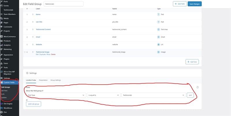Open Testimonials in the admin sidebar
This screenshot has width=231, height=116.
[x=8, y=10]
